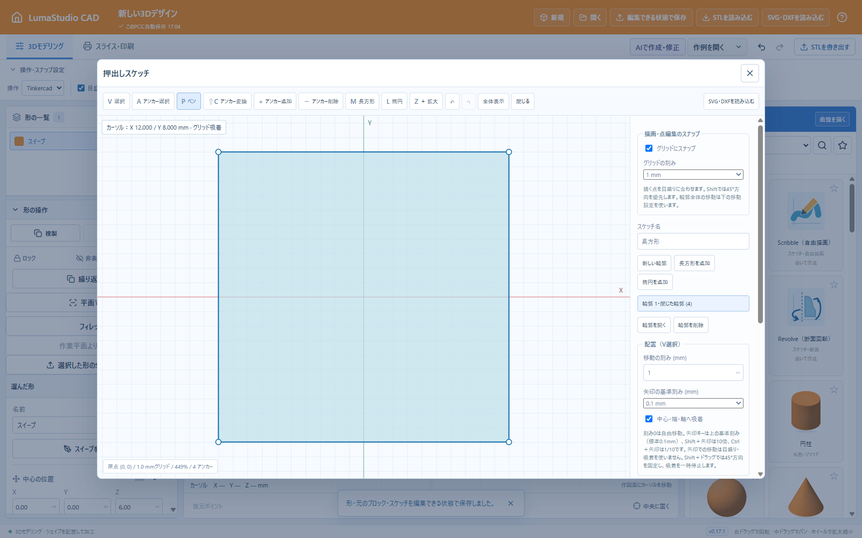The image size is (862, 538).
Task: Open the グリッドの刻み 1 mm dropdown
Action: (693, 175)
